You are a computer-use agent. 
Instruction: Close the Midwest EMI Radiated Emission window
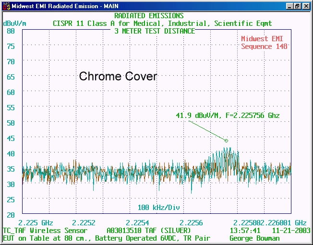[x=306, y=6]
